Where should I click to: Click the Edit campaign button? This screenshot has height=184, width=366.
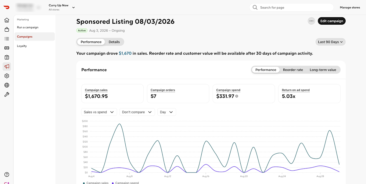click(x=332, y=21)
